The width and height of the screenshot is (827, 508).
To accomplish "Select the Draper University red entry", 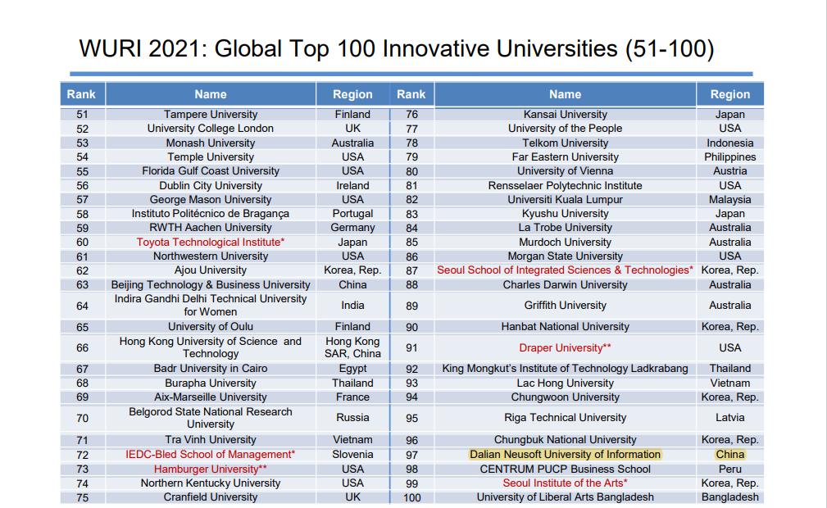I will pyautogui.click(x=565, y=347).
